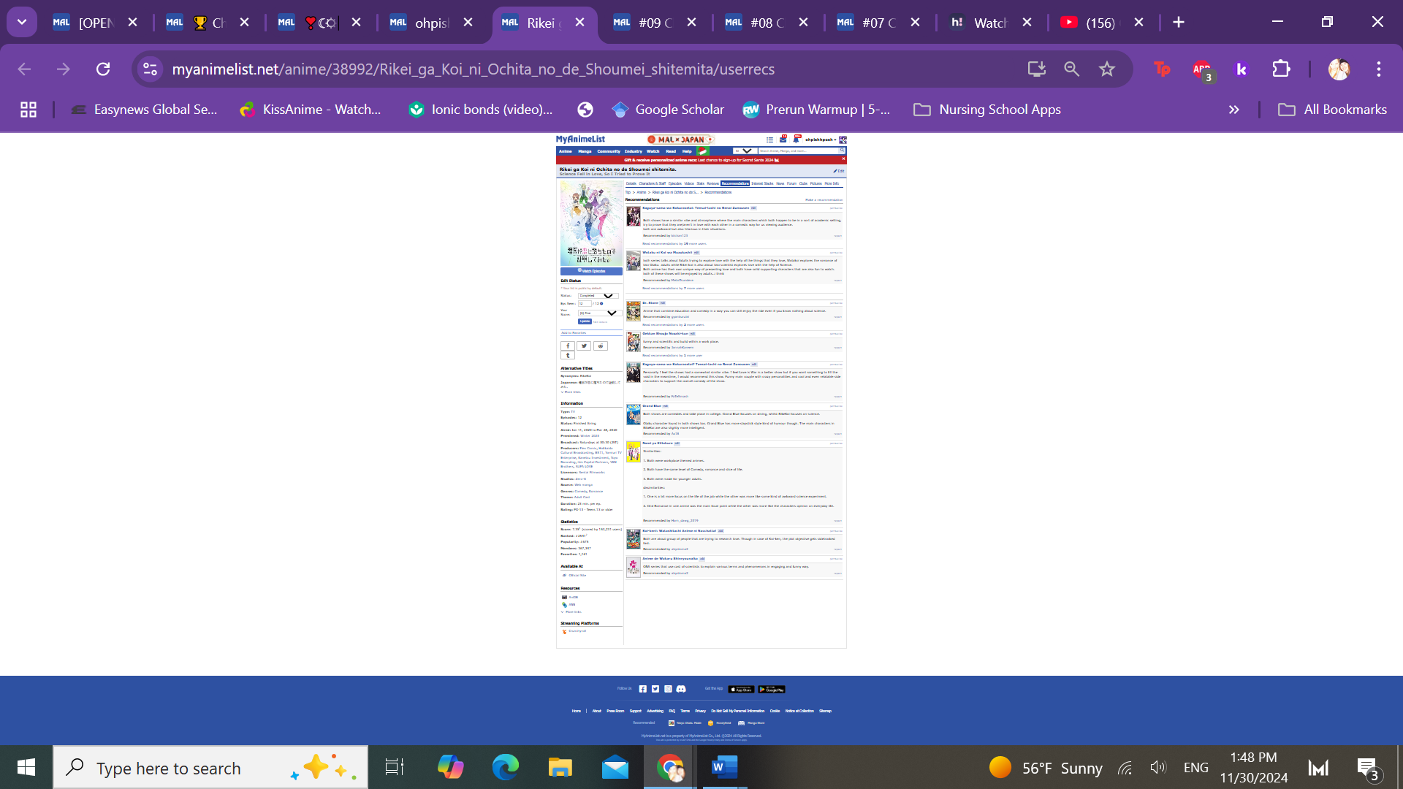Open Task View from the taskbar
This screenshot has width=1403, height=789.
click(394, 767)
